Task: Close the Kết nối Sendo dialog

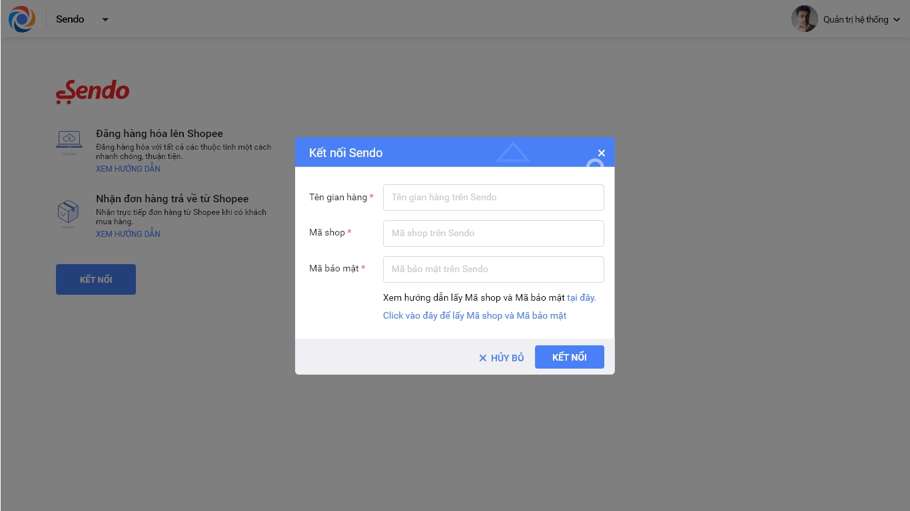Action: 602,153
